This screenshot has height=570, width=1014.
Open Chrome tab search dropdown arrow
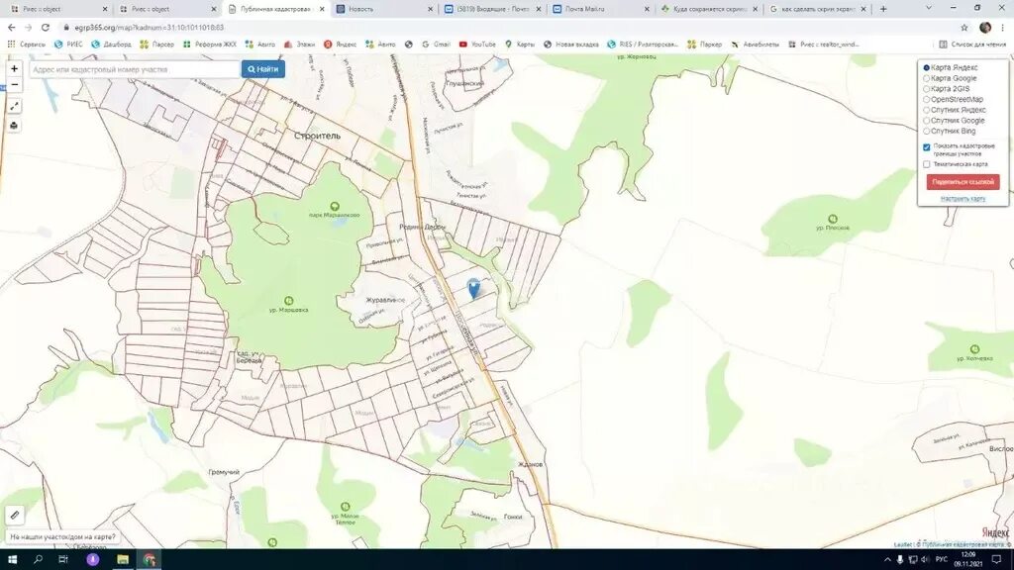pos(929,8)
